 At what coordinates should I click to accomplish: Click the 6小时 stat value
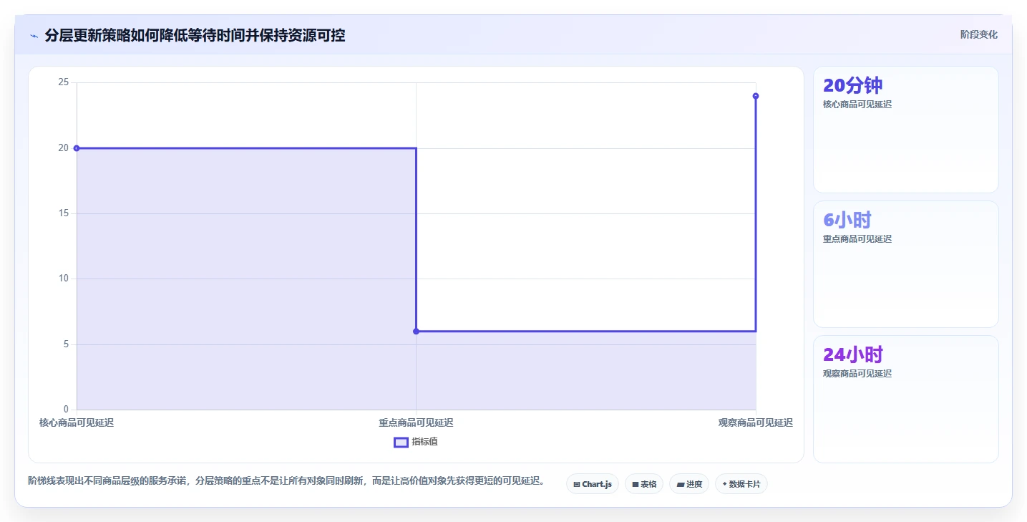click(847, 220)
